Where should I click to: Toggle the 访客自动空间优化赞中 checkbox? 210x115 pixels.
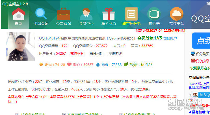point(64,114)
